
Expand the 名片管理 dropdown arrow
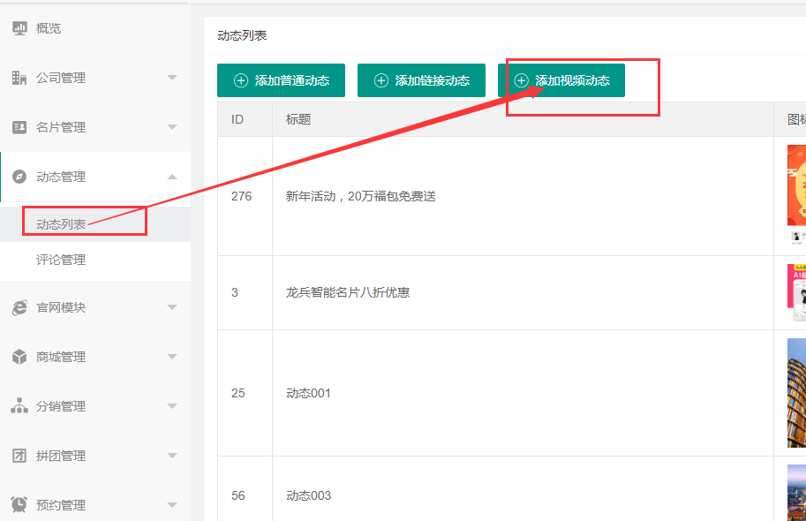coord(172,127)
